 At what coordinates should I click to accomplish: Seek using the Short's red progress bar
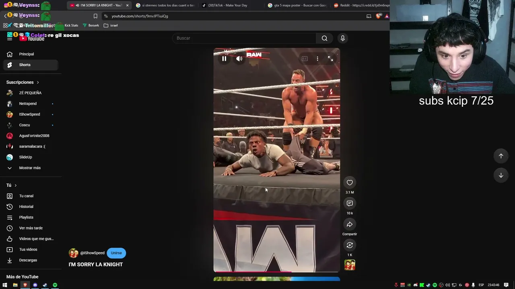click(x=276, y=272)
